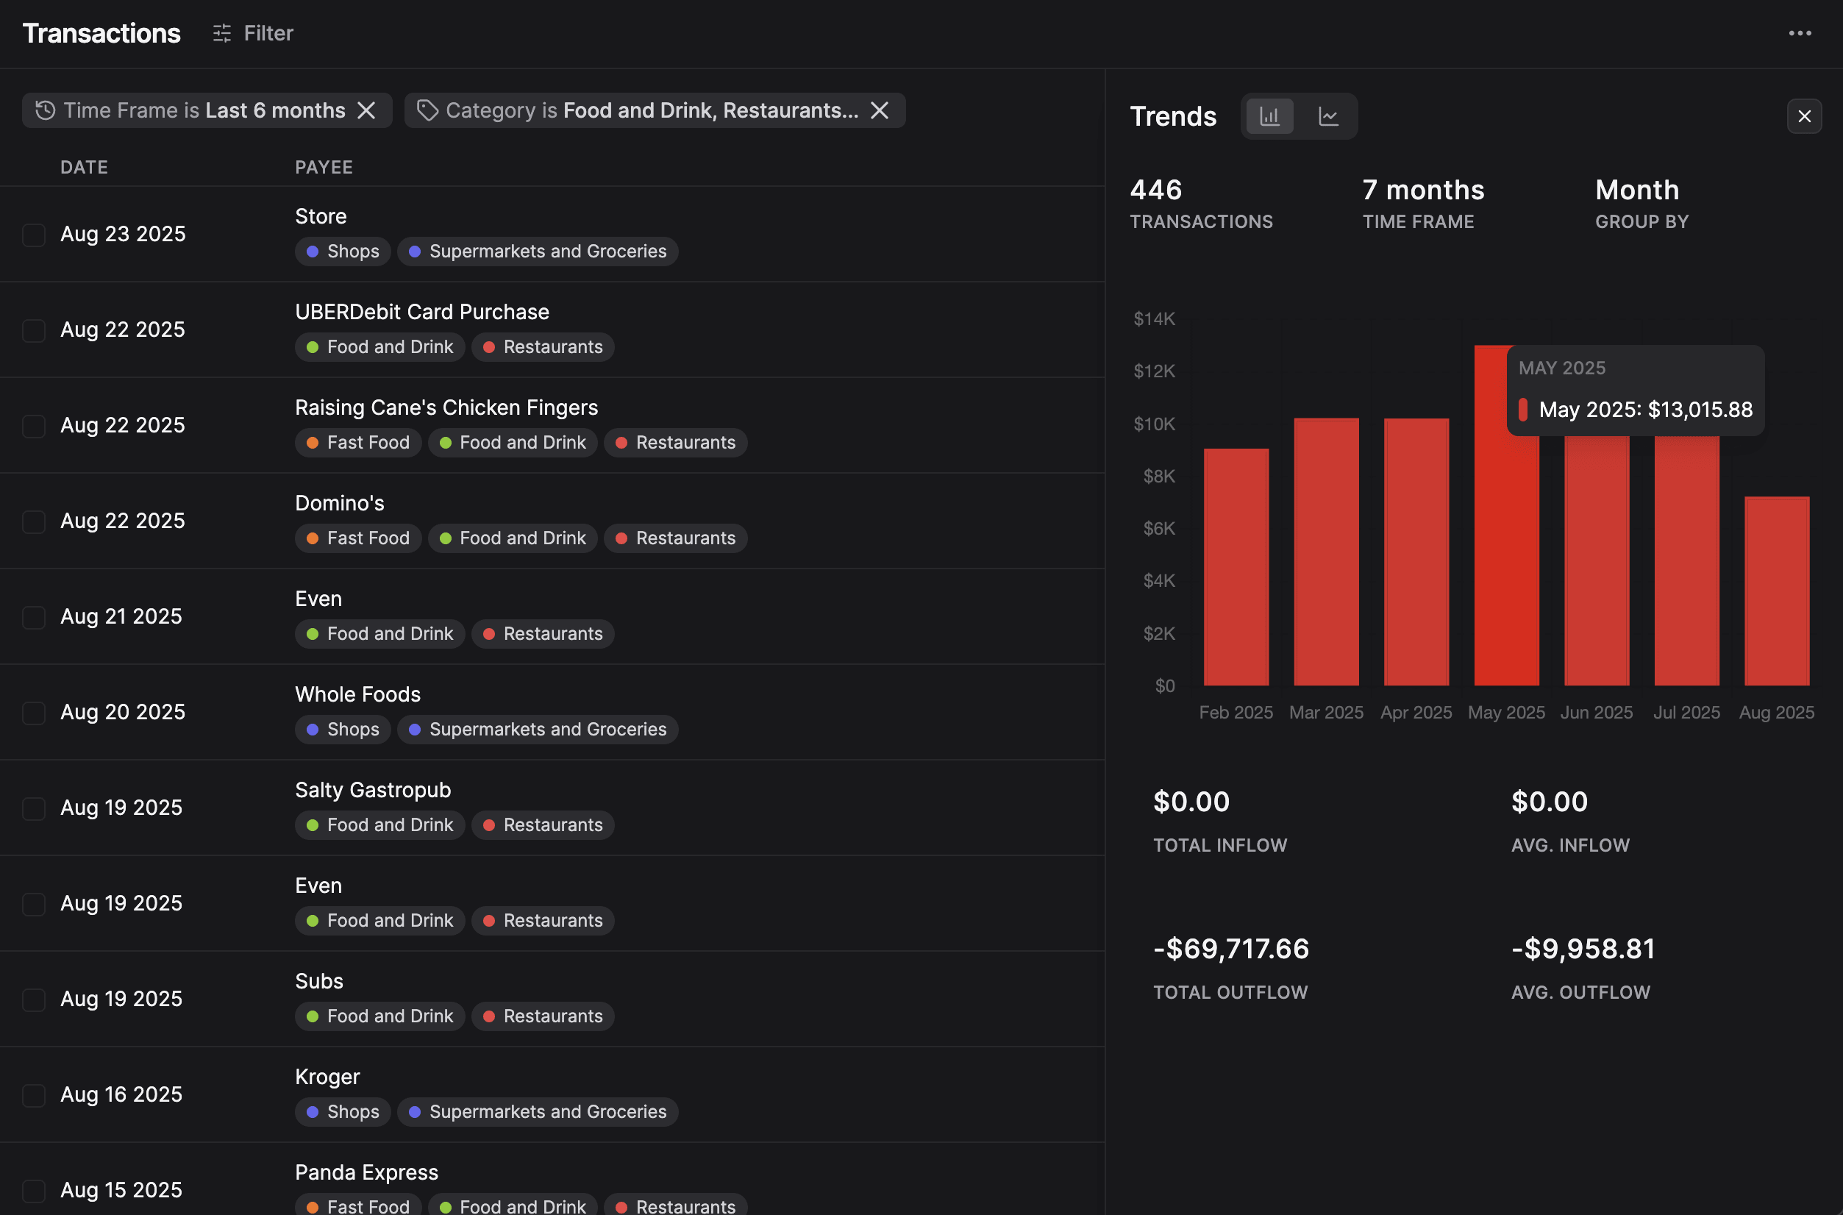The height and width of the screenshot is (1215, 1843).
Task: Click the clock icon in Time Frame chip
Action: tap(46, 111)
